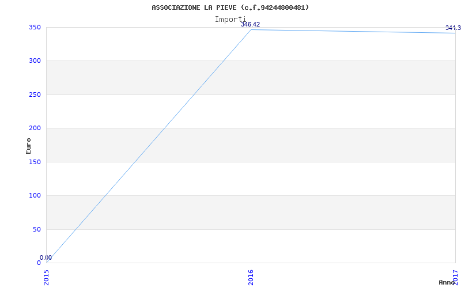Click the 0 y-axis tick label
The width and height of the screenshot is (461, 288).
tap(39, 263)
